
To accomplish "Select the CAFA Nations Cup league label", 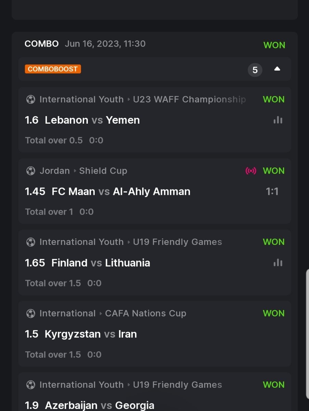I will (146, 313).
